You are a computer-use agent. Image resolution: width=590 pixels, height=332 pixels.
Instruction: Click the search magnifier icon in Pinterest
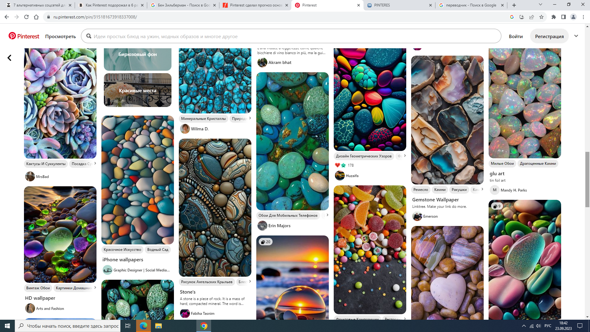tap(89, 36)
